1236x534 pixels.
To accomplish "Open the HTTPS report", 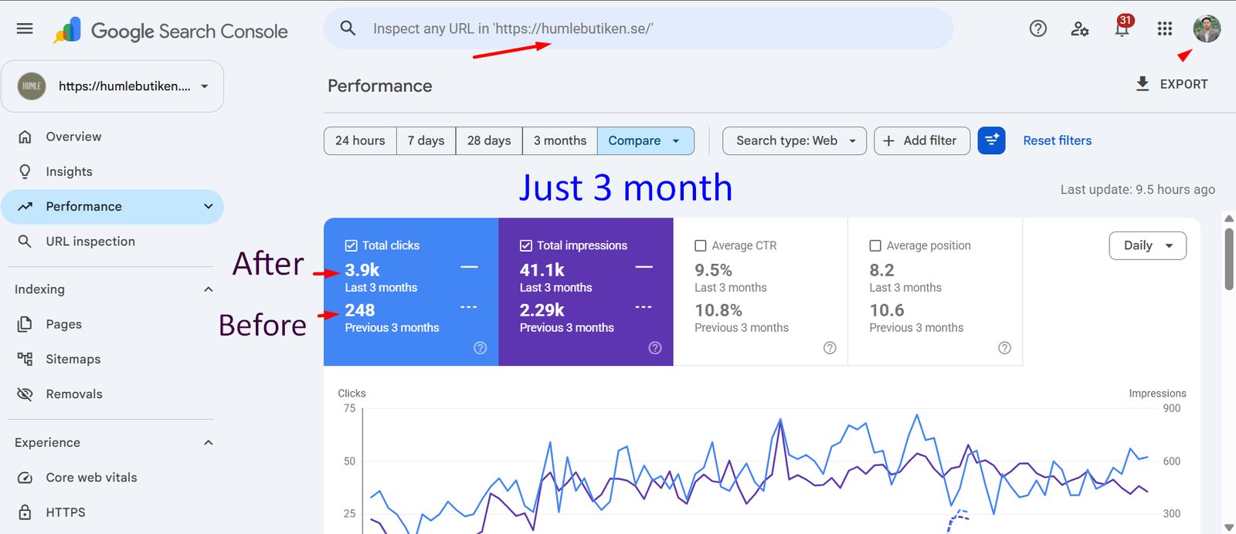I will [112, 512].
